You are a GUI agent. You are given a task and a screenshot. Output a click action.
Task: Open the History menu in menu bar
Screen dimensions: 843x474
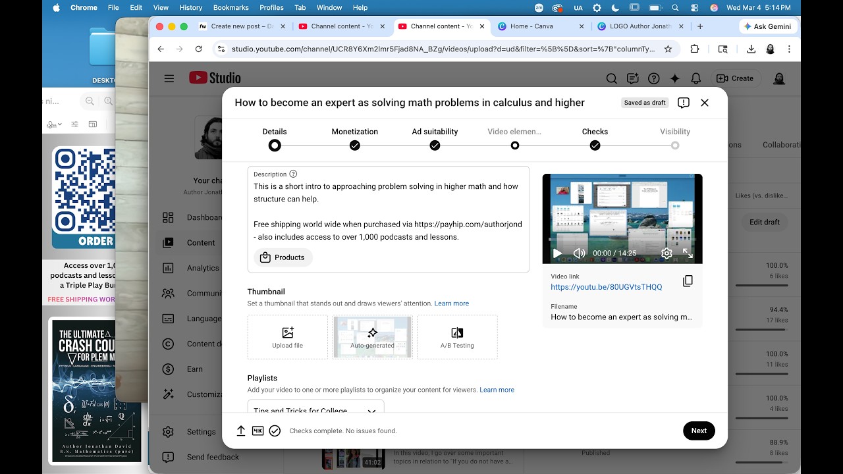click(191, 7)
